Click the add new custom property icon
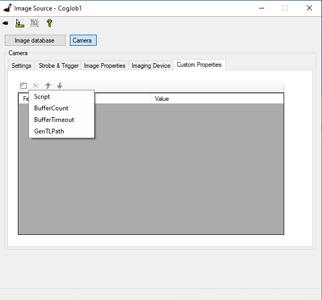 24,86
